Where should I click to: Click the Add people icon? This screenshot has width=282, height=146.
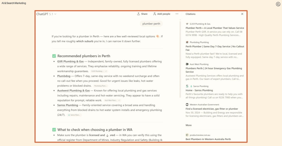(154, 14)
